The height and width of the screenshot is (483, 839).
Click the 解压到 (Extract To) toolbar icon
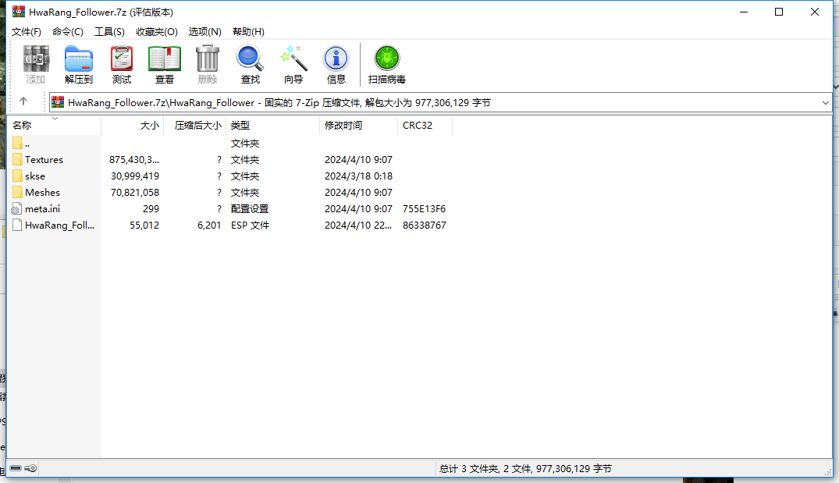[79, 59]
